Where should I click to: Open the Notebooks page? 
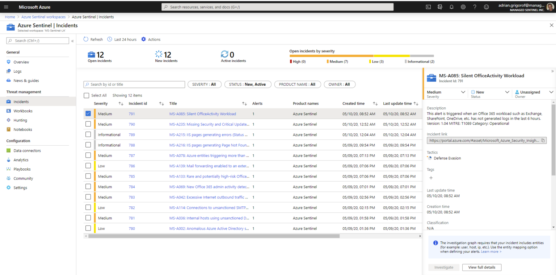pyautogui.click(x=24, y=129)
